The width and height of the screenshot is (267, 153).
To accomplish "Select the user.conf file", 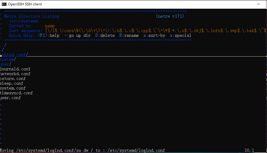I will (x=11, y=98).
